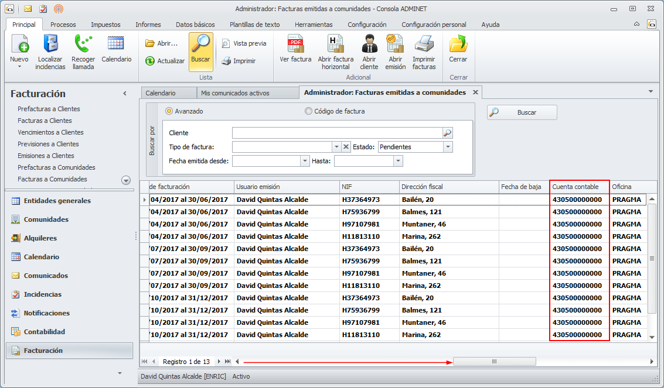Expand the Tipo de factura dropdown
Screen dimensions: 664x388
click(336, 147)
